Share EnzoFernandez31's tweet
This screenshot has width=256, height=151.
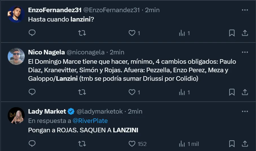click(245, 33)
